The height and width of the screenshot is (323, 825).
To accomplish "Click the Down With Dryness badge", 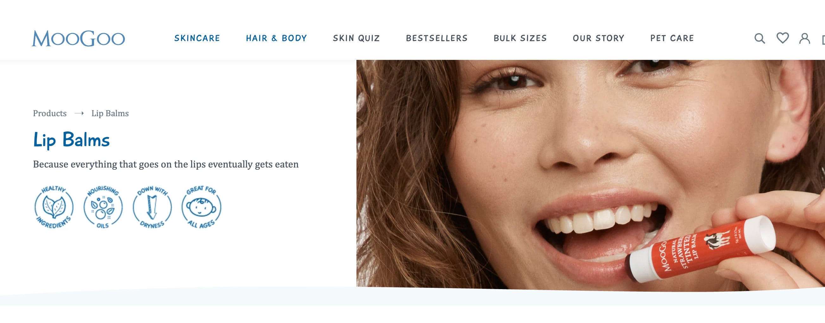I will point(152,207).
